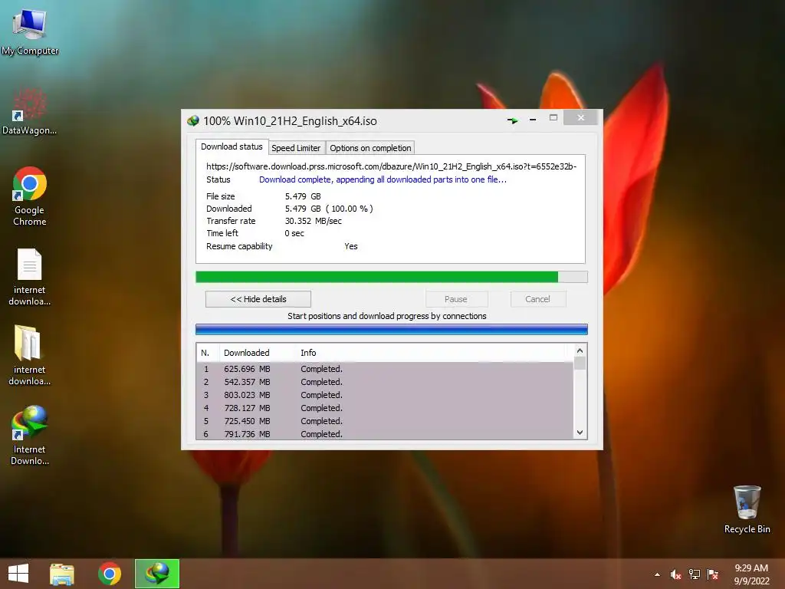Open the Recycle Bin
Screen dimensions: 785x589
pyautogui.click(x=747, y=509)
